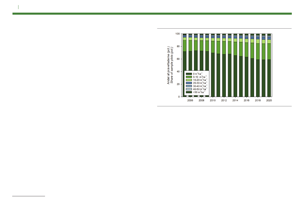
Task: Select the legend text '30-40 m³ha⁻¹'
Action: [x=200, y=86]
